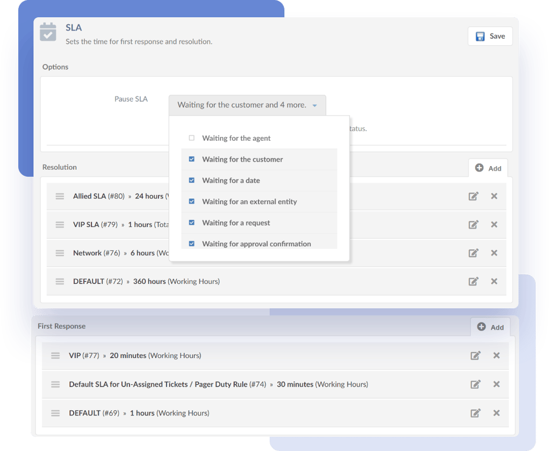The image size is (549, 451).
Task: Untick the Waiting for a date option
Action: point(192,181)
